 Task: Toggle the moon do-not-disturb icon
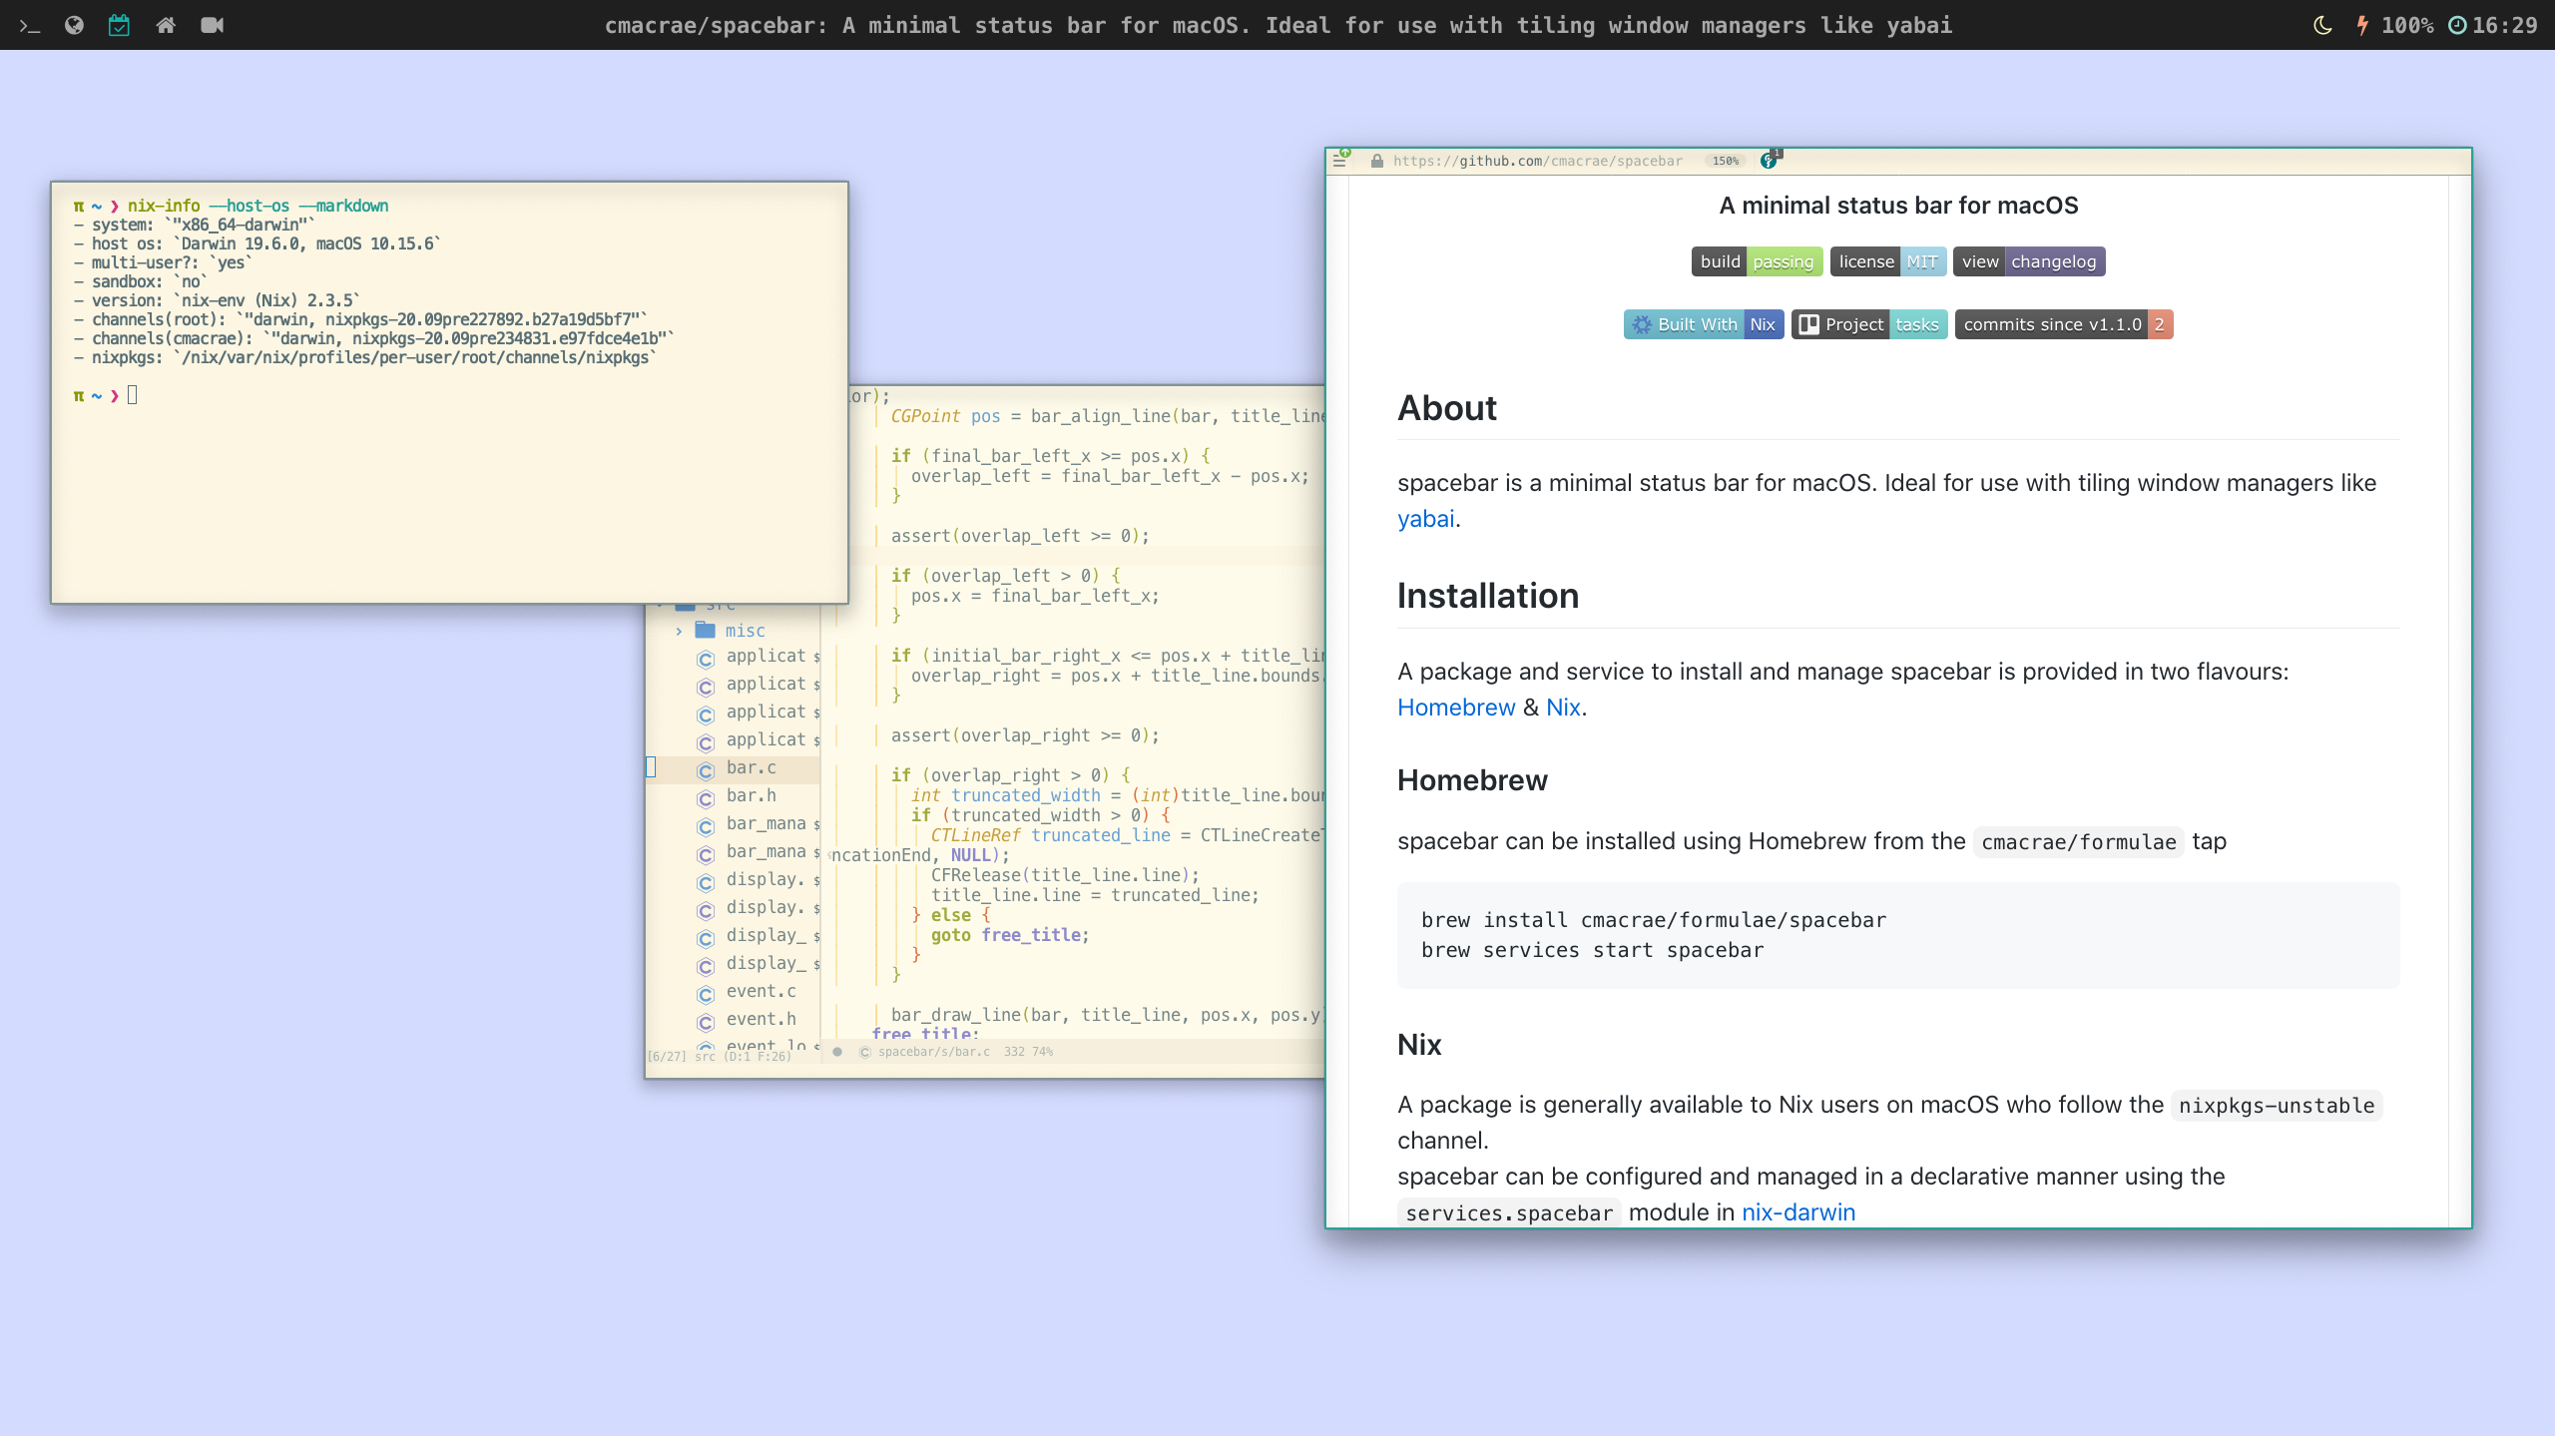tap(2322, 25)
